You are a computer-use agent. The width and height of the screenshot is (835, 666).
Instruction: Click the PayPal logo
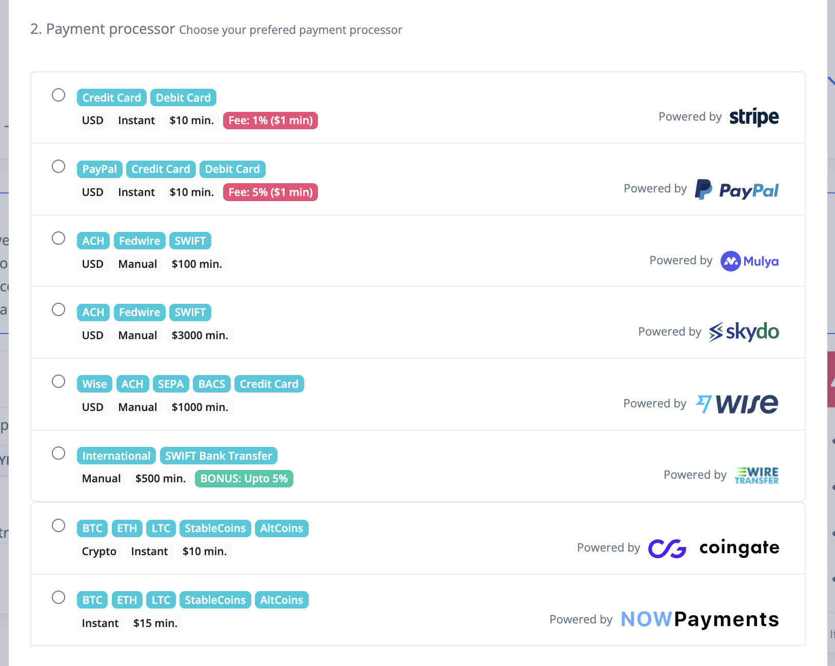pyautogui.click(x=737, y=189)
